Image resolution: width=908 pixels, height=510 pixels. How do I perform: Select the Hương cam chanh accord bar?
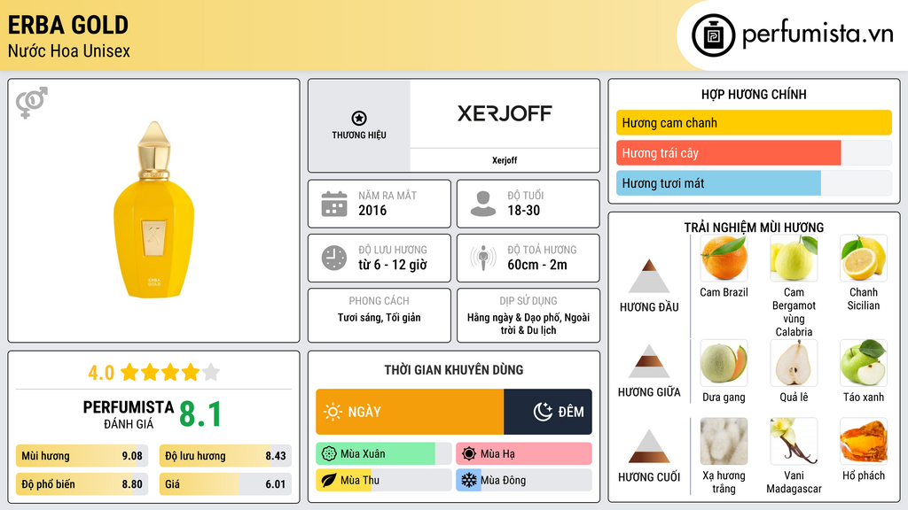tap(754, 123)
